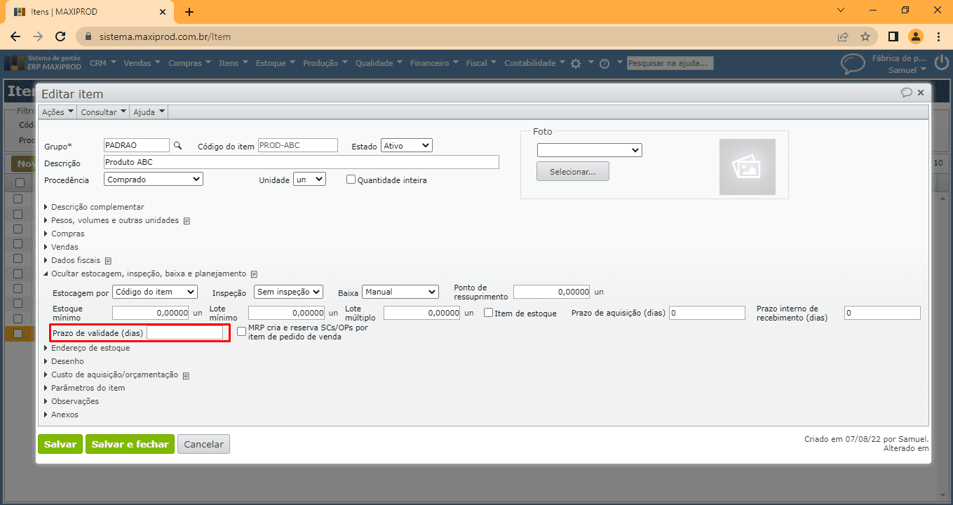
Task: Open the Estoque menu in navbar
Action: point(276,63)
